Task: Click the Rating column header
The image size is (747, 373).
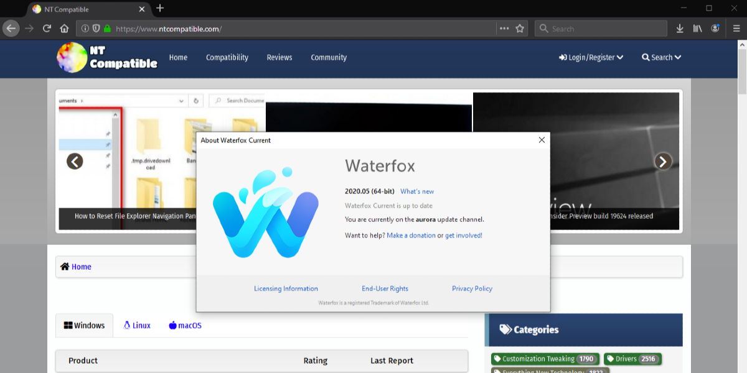Action: click(316, 361)
